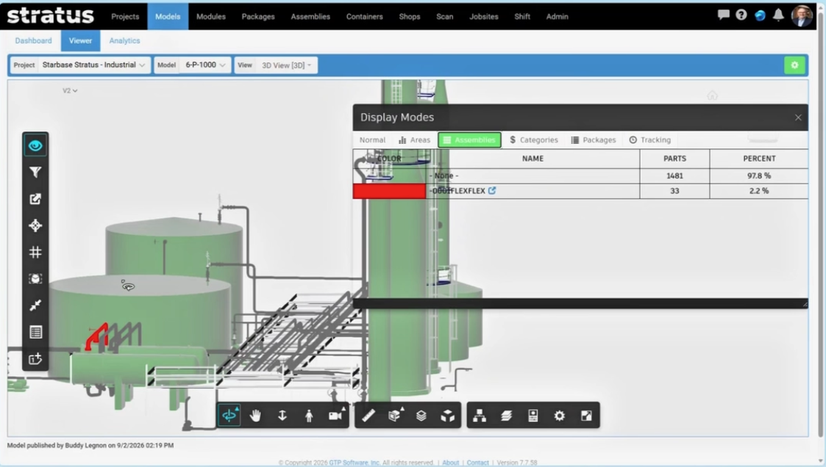
Task: Click red color swatch for FLEXFLEX assembly
Action: (x=389, y=191)
